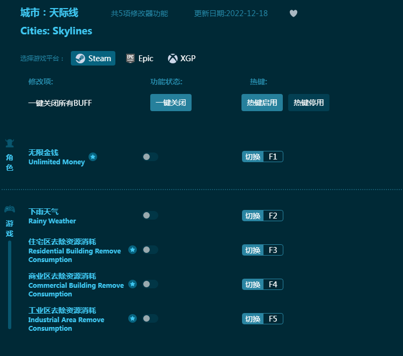Click the 角色 character category icon
Screen dimensions: 403x356
click(10, 143)
